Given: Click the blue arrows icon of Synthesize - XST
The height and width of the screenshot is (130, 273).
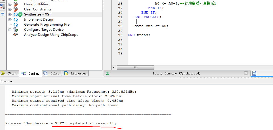Looking at the screenshot, I should pos(16,14).
